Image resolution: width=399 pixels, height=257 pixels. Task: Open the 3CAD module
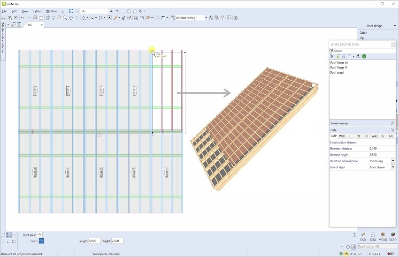coord(392,237)
